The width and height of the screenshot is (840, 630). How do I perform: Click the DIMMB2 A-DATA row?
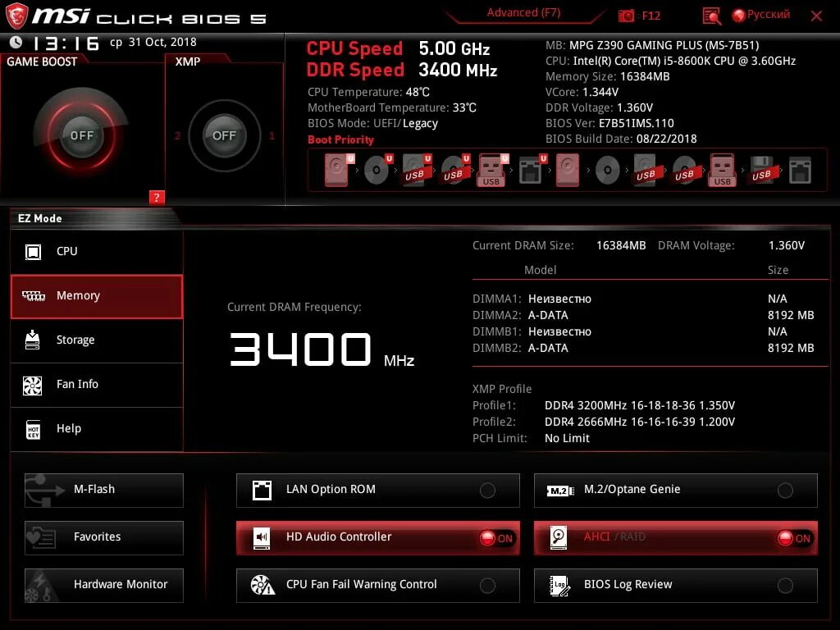click(643, 348)
